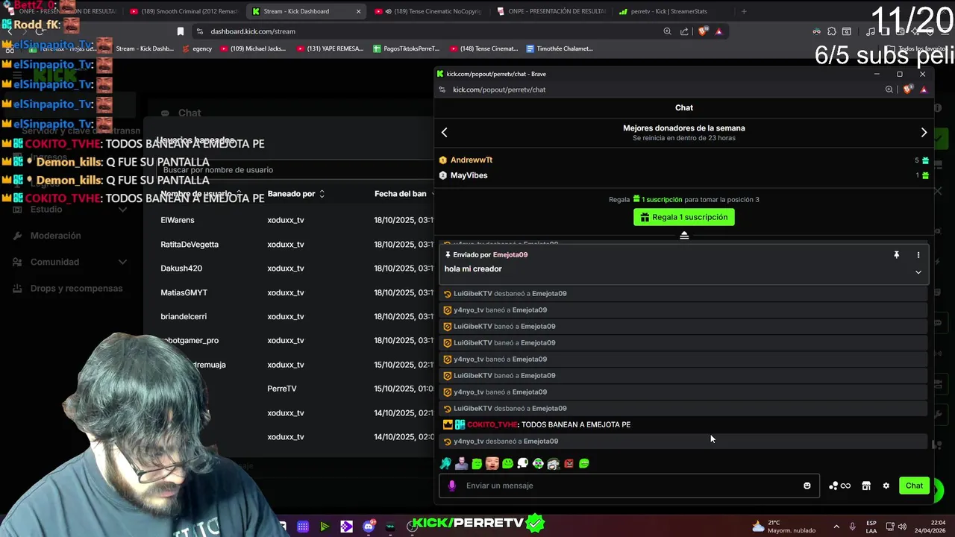Screen dimensions: 955x537
Task: Show previous leaderboard with left arrow
Action: pyautogui.click(x=444, y=133)
